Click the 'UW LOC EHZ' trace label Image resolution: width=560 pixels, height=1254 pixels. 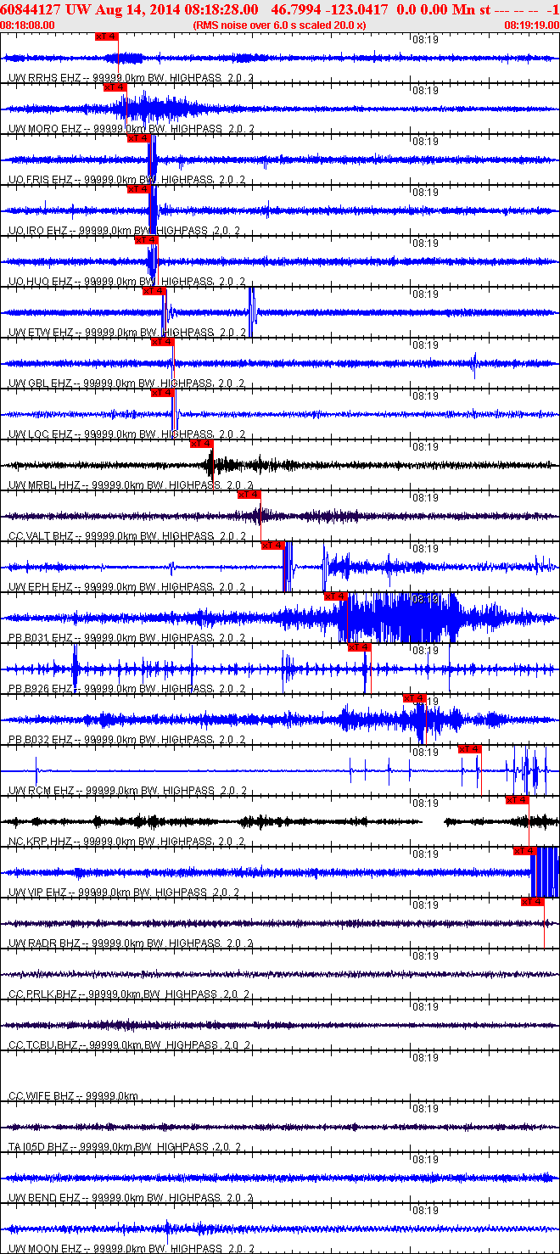tap(41, 434)
